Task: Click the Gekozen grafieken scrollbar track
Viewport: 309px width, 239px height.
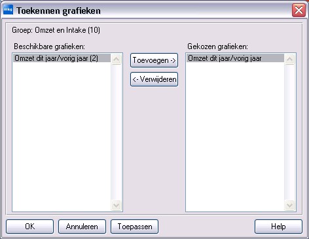Action: (x=289, y=132)
